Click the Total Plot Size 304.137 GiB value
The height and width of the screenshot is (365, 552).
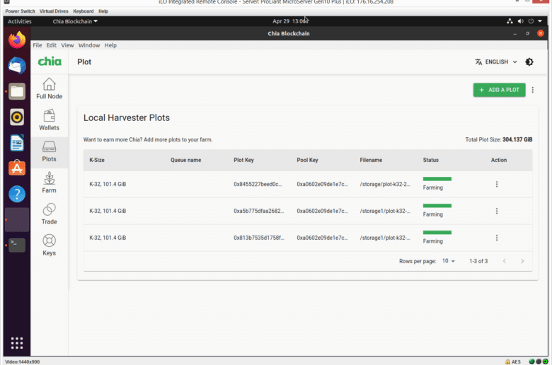pyautogui.click(x=517, y=139)
